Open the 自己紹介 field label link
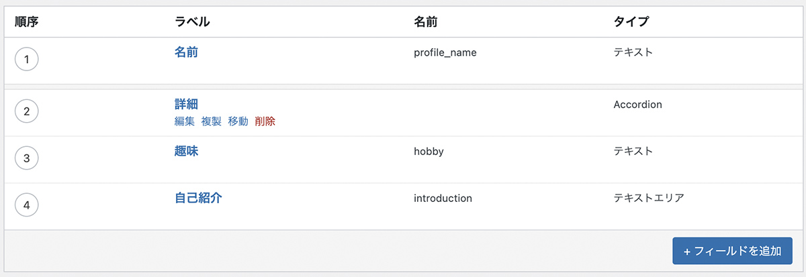806x277 pixels. [198, 199]
